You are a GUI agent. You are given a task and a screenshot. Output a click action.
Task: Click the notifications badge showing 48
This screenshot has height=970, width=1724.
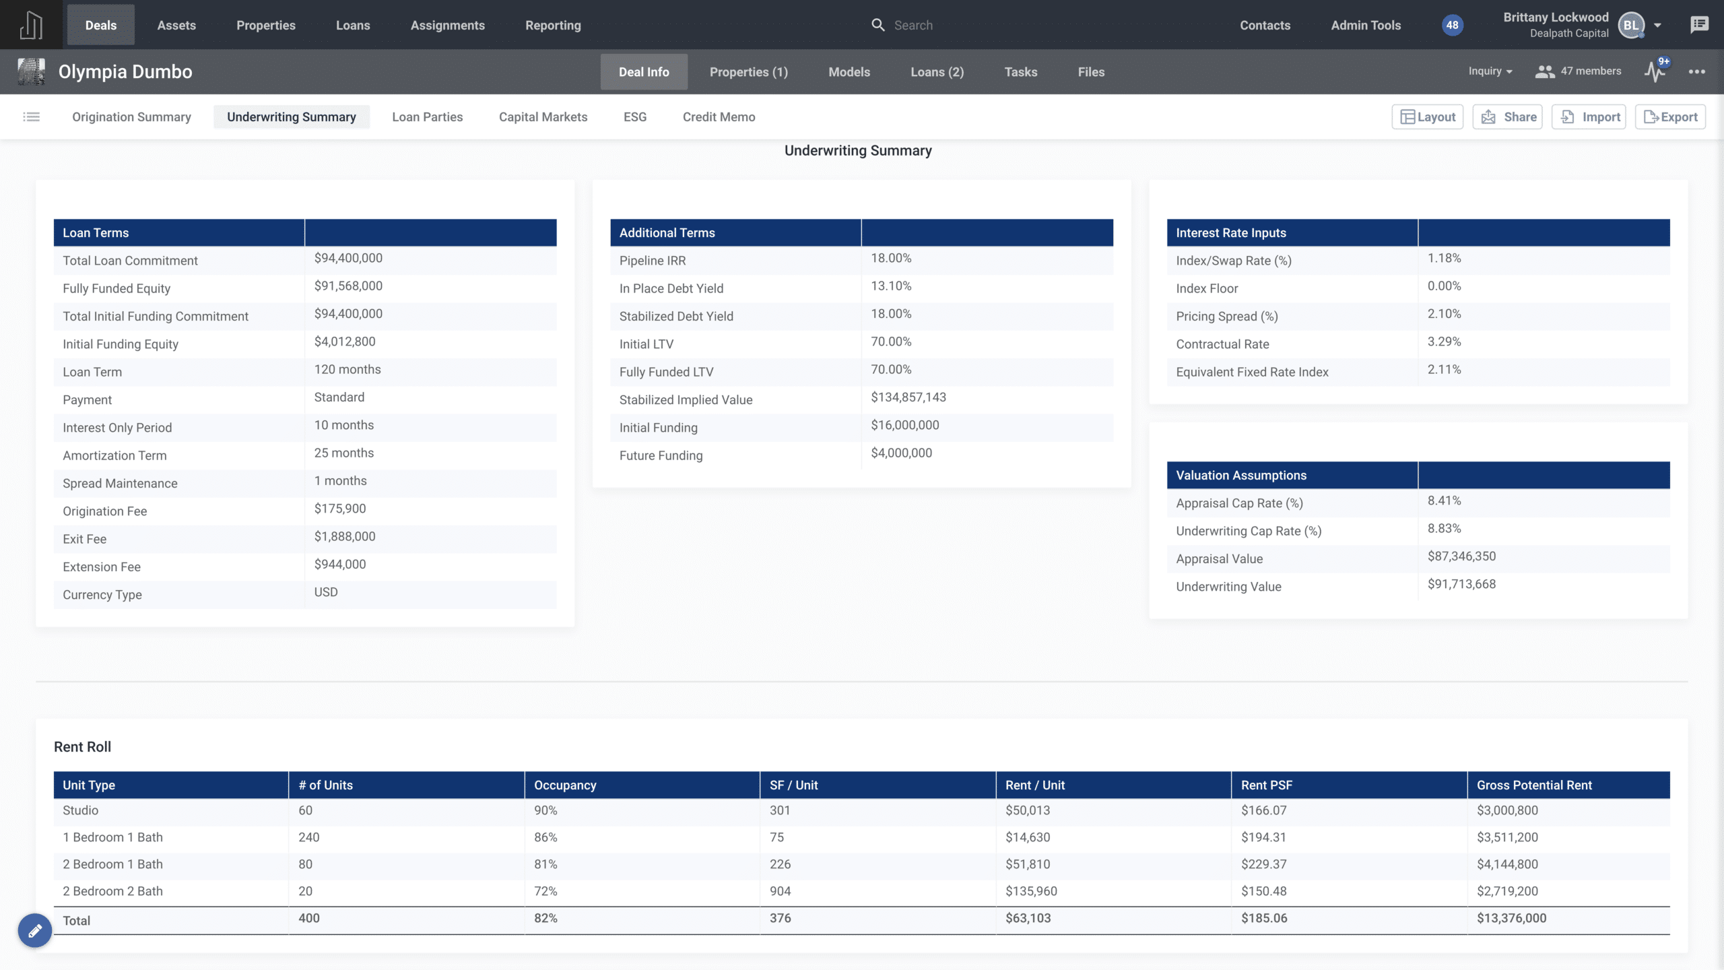1452,25
